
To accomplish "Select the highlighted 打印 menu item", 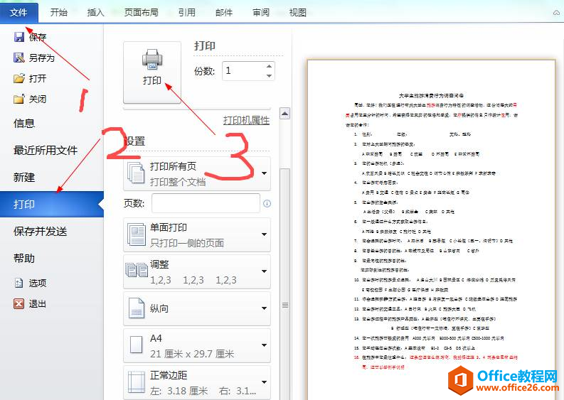I will click(x=52, y=204).
